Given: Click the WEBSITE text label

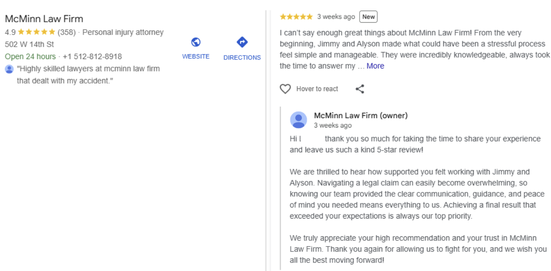Looking at the screenshot, I should click(196, 56).
